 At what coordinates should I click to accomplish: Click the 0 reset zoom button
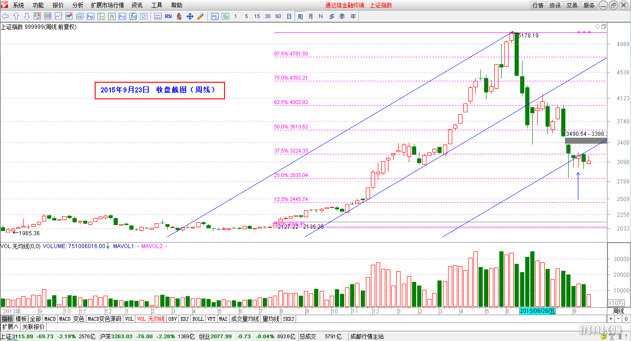626,319
